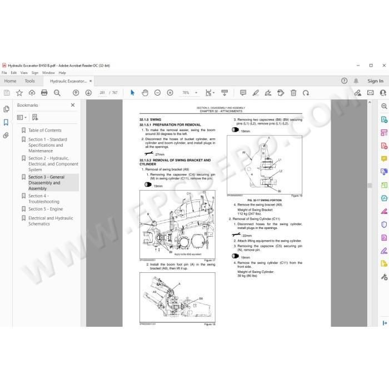
Task: Toggle the Bookmarks panel icon
Action: pyautogui.click(x=6, y=122)
